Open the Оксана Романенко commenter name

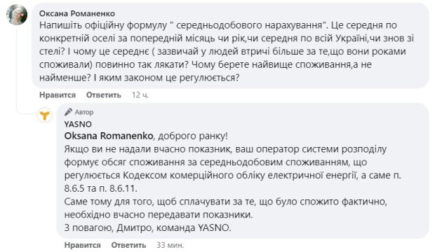pos(77,13)
